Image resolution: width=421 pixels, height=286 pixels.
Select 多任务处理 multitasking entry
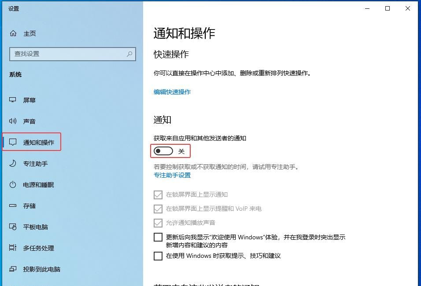point(12,248)
